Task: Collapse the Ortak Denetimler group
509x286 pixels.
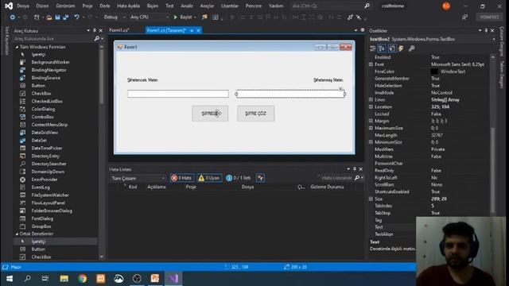Action: [17, 234]
